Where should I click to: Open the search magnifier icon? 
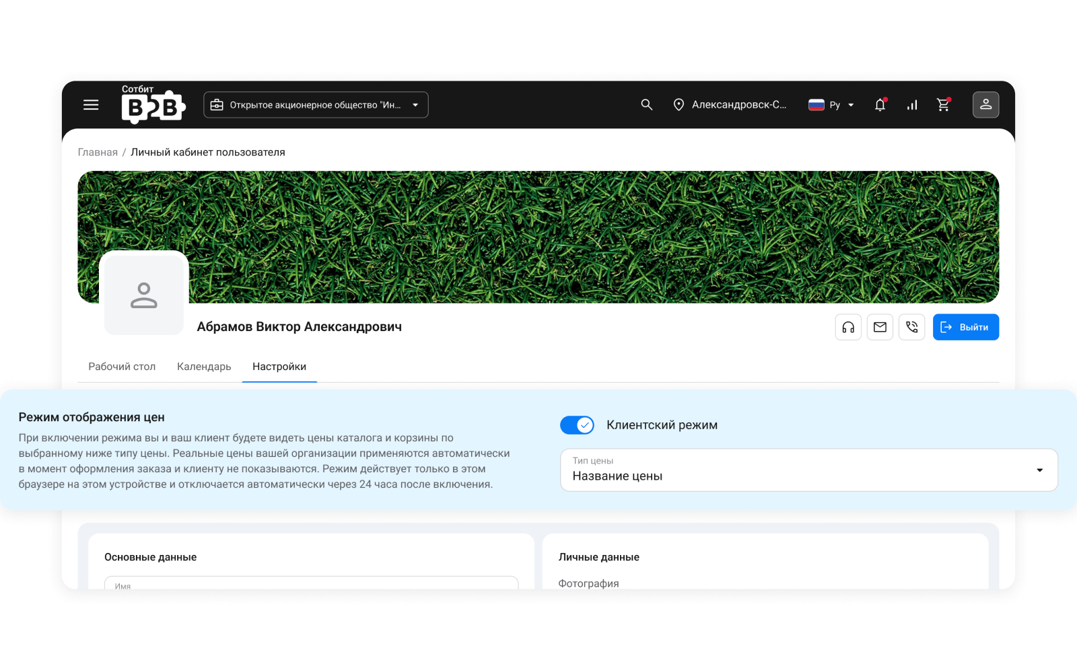647,105
